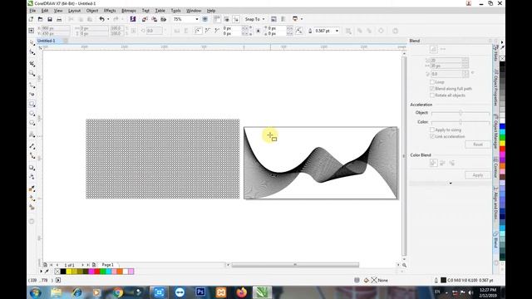This screenshot has width=532, height=299.
Task: Click the Save icon in toolbar
Action: pyautogui.click(x=50, y=19)
